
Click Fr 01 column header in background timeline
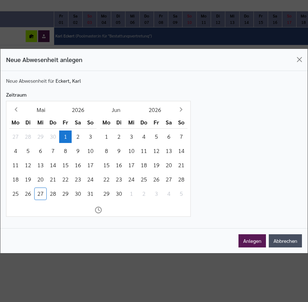(x=61, y=19)
